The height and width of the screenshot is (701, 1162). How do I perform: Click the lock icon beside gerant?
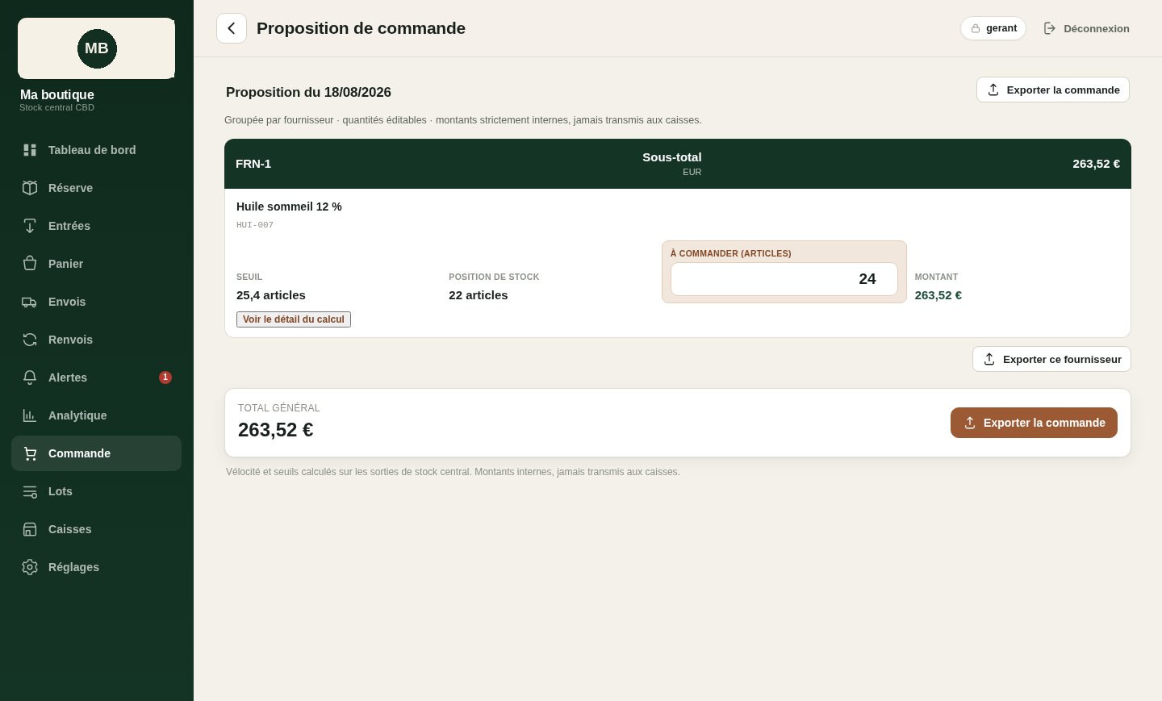(976, 28)
